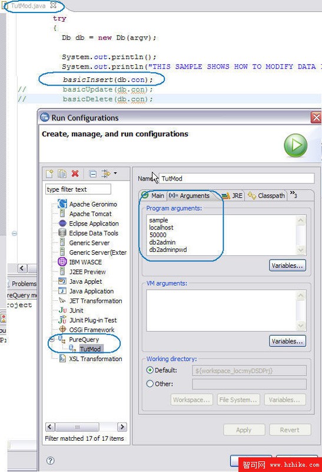Image resolution: width=322 pixels, height=472 pixels.
Task: Switch to the JRE tab
Action: click(x=233, y=196)
